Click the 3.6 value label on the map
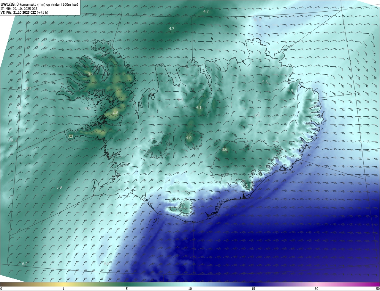This screenshot has width=380, height=291. point(224,149)
